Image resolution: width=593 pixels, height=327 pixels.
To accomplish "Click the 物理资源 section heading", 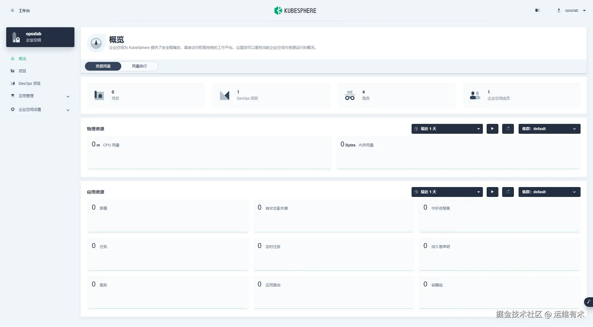I will (96, 129).
